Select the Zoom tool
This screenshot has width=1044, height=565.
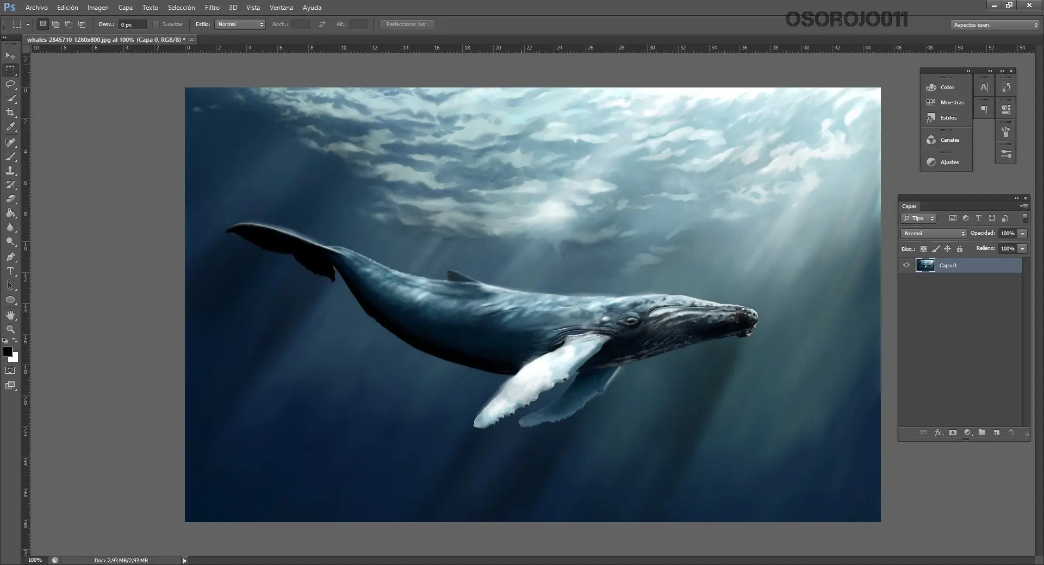coord(10,329)
